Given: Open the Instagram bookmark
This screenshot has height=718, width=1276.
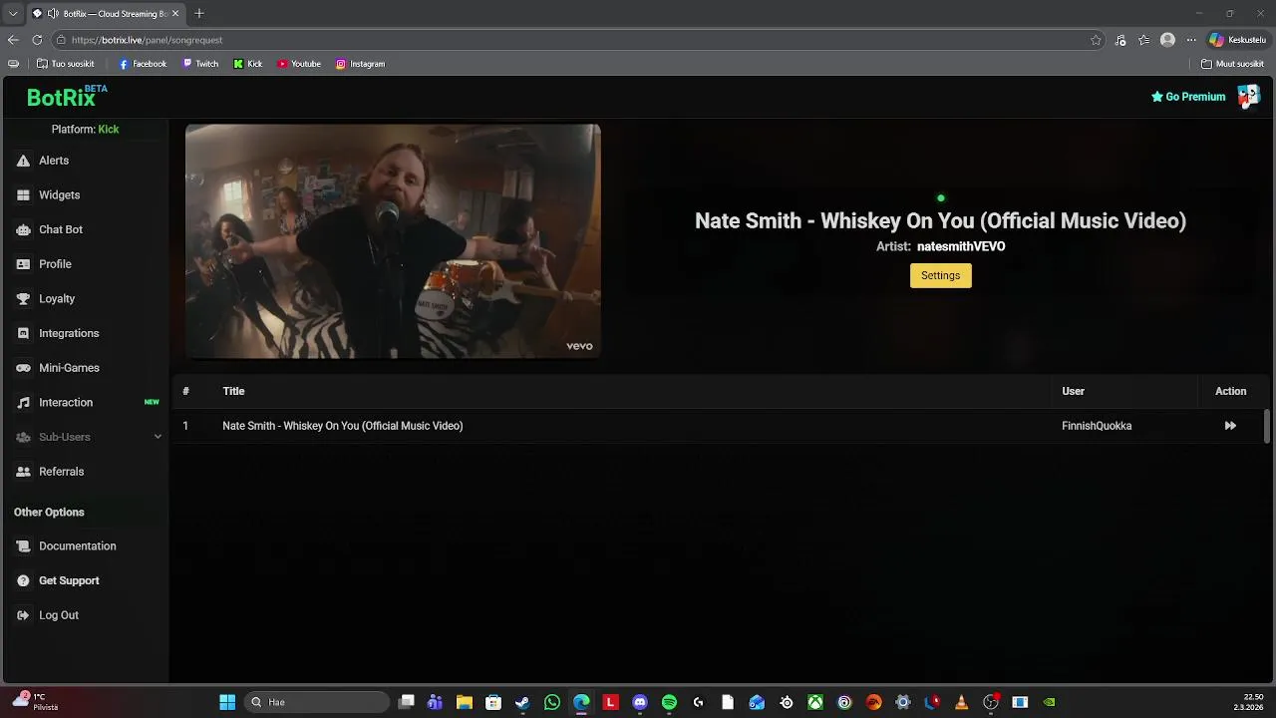Looking at the screenshot, I should (x=360, y=64).
